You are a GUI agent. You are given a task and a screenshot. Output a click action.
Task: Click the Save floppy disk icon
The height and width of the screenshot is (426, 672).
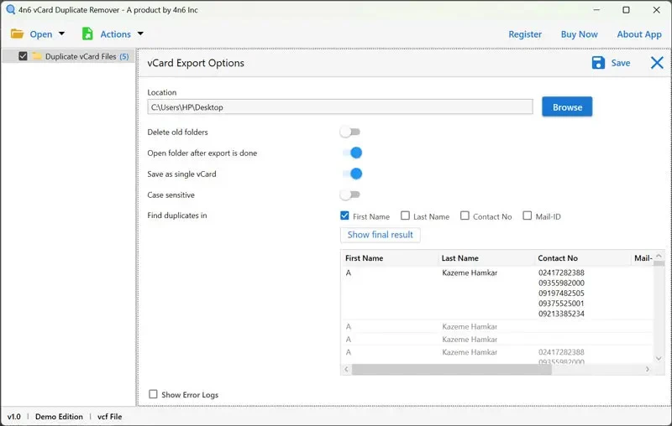598,63
